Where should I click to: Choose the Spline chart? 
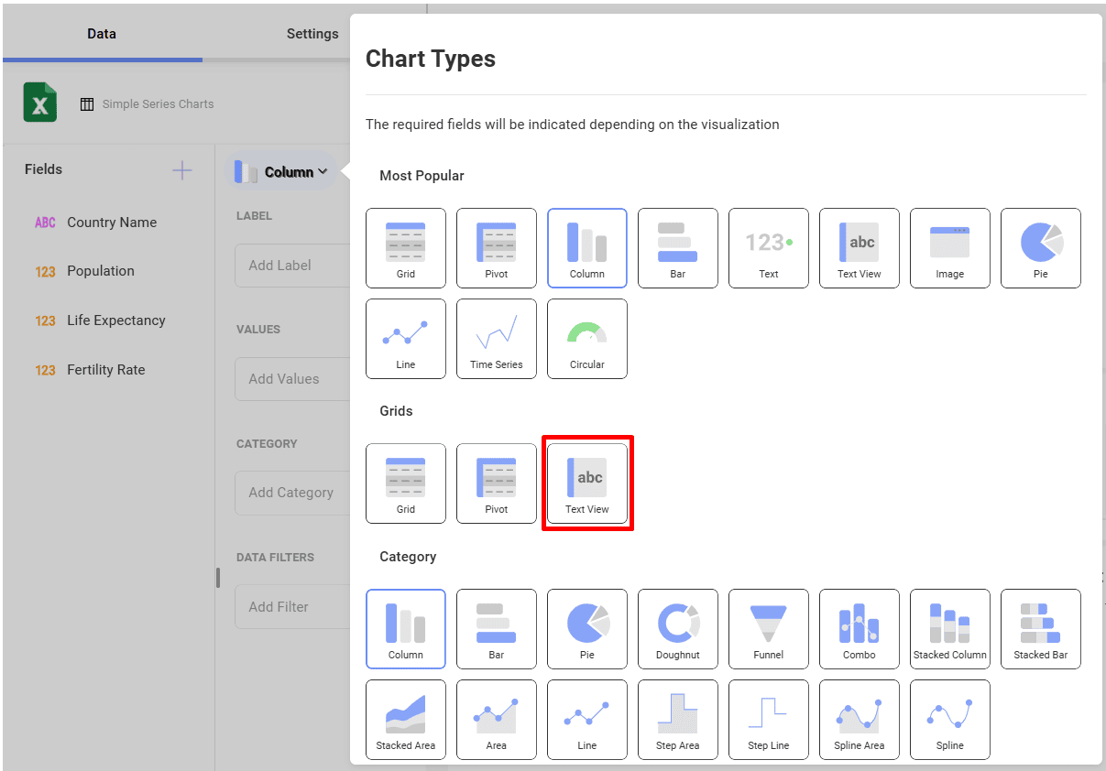(950, 720)
